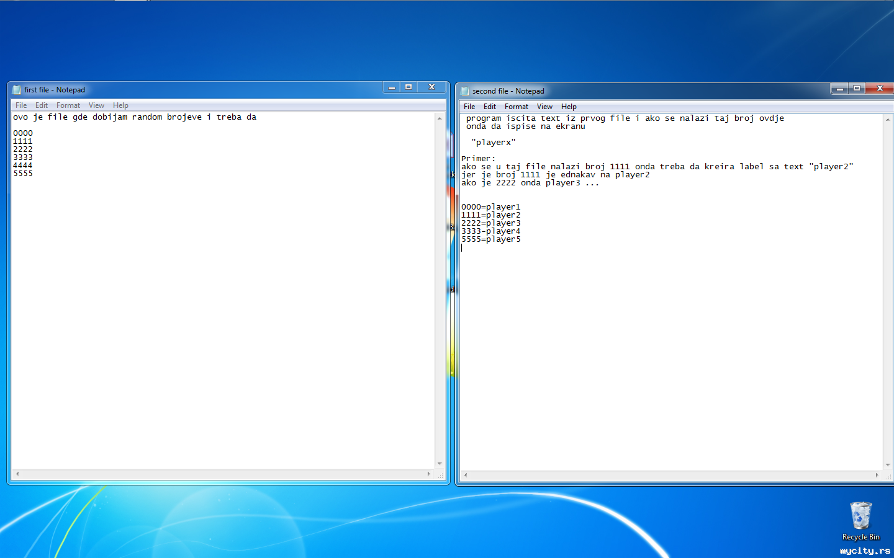Click the line "1111" in first file
The width and height of the screenshot is (894, 558).
click(23, 141)
